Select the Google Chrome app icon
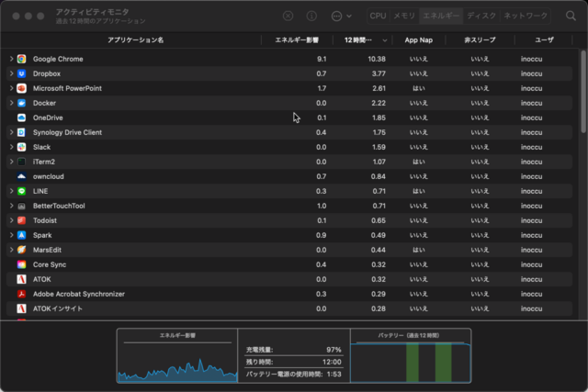The image size is (588, 392). point(21,59)
